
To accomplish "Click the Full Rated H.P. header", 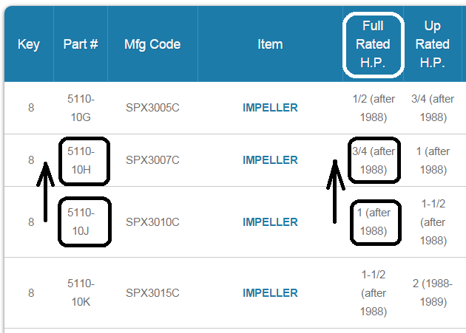I will pyautogui.click(x=373, y=44).
